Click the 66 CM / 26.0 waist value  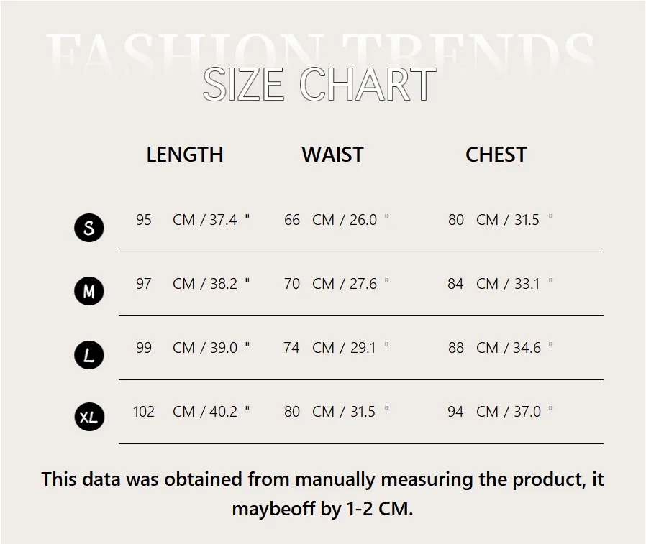pyautogui.click(x=337, y=220)
